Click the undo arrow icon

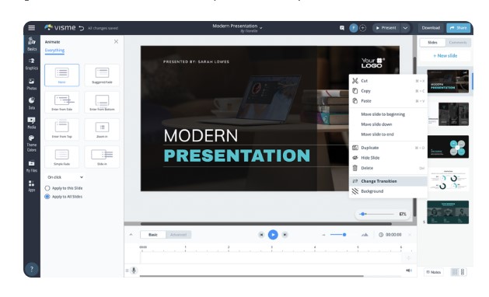82,28
